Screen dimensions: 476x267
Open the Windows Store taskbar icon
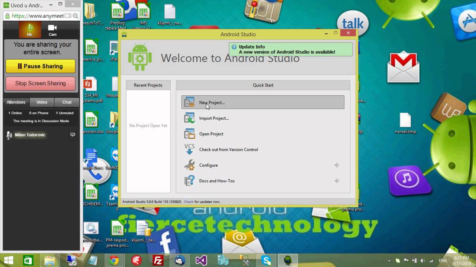point(28,261)
